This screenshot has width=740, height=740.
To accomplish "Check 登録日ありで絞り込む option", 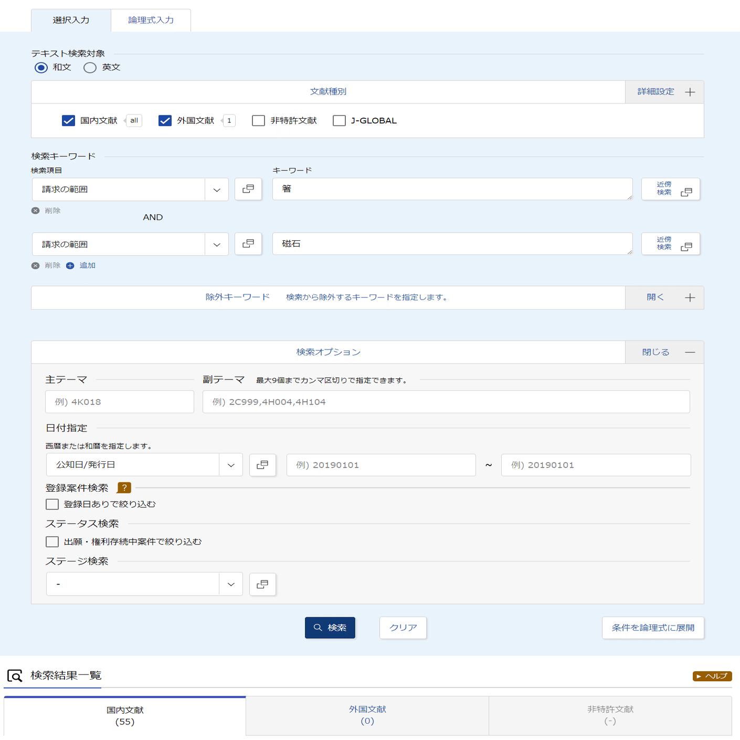I will [x=51, y=504].
